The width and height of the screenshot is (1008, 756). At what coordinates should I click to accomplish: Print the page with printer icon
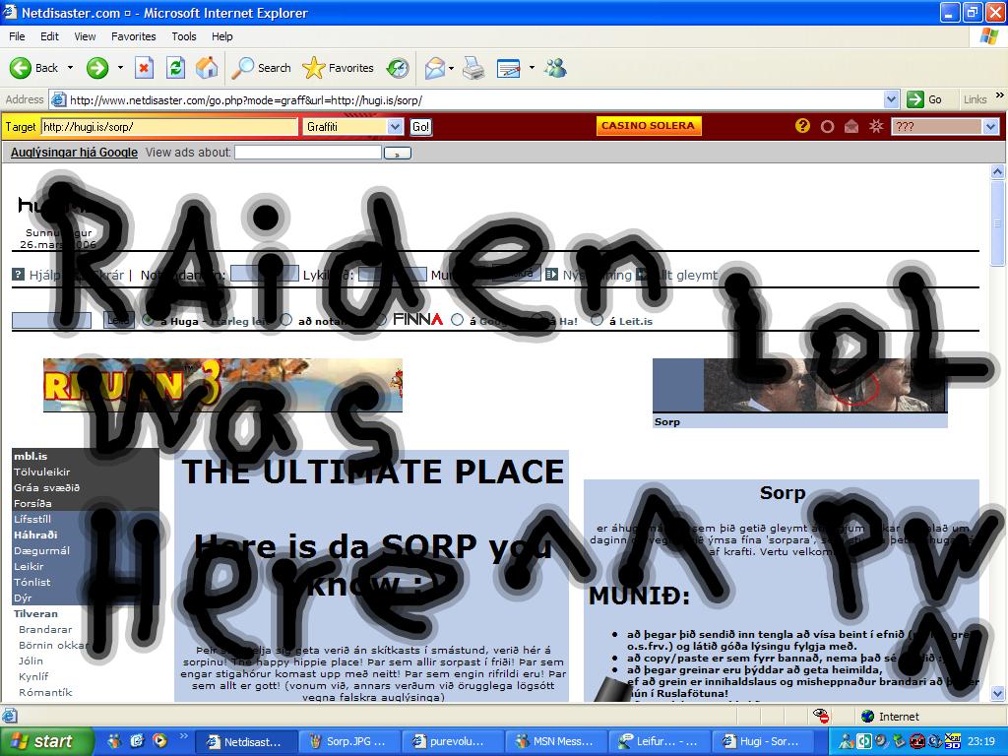click(473, 68)
